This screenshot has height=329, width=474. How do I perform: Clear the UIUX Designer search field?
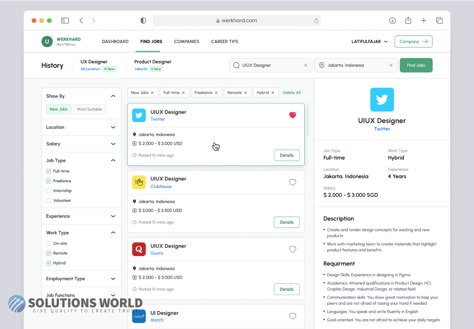point(306,65)
